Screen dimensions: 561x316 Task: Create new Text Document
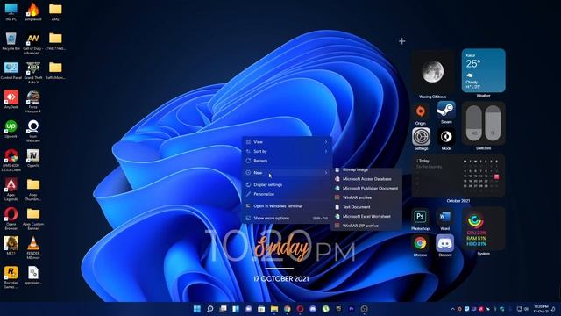[366, 207]
